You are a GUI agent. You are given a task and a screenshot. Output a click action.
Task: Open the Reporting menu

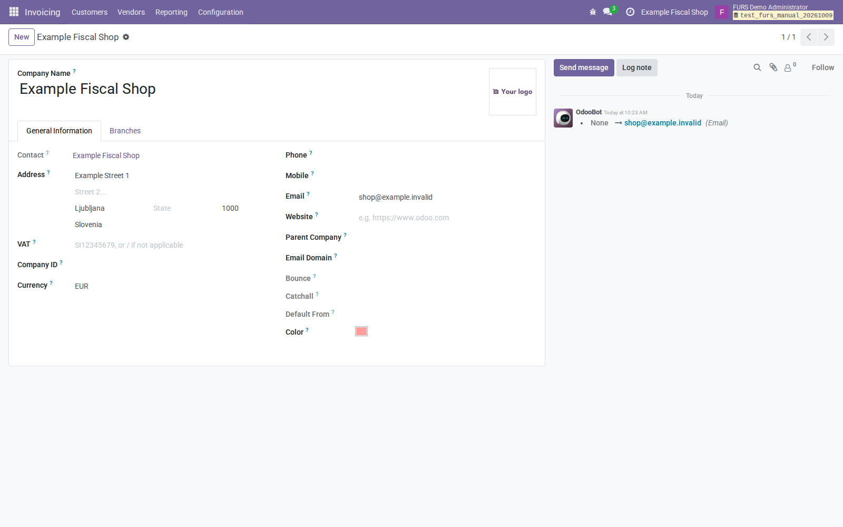pyautogui.click(x=171, y=12)
